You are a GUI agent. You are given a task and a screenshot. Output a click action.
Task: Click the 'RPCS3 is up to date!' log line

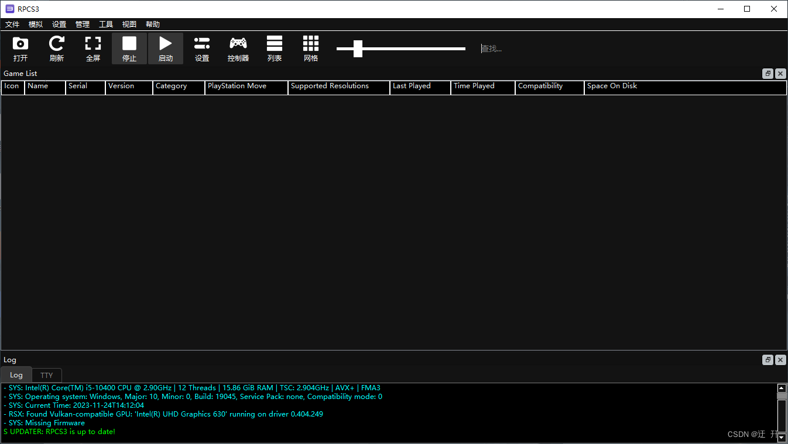tap(59, 432)
